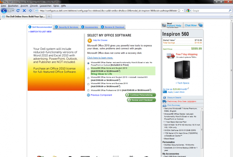The width and height of the screenshot is (233, 157).
Task: Open the Extras menu
Action: tap(56, 6)
